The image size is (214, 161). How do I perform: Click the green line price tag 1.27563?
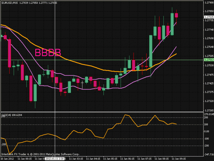pyautogui.click(x=209, y=60)
